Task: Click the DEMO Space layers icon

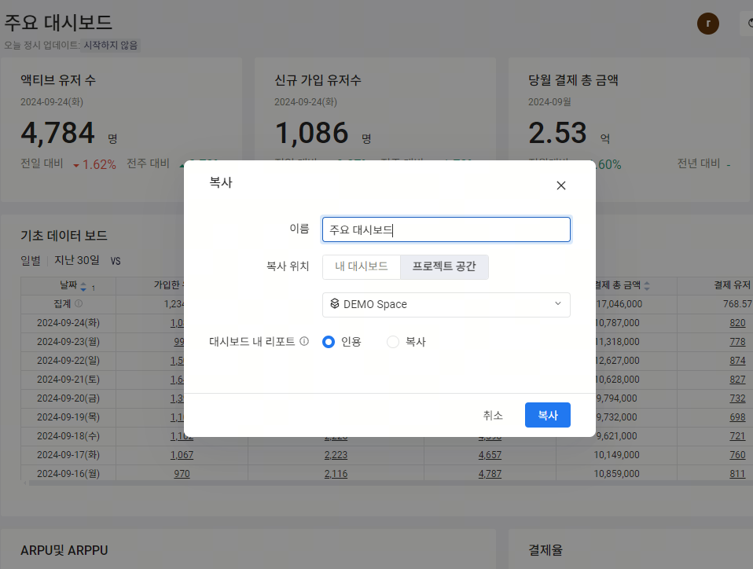Action: [335, 303]
